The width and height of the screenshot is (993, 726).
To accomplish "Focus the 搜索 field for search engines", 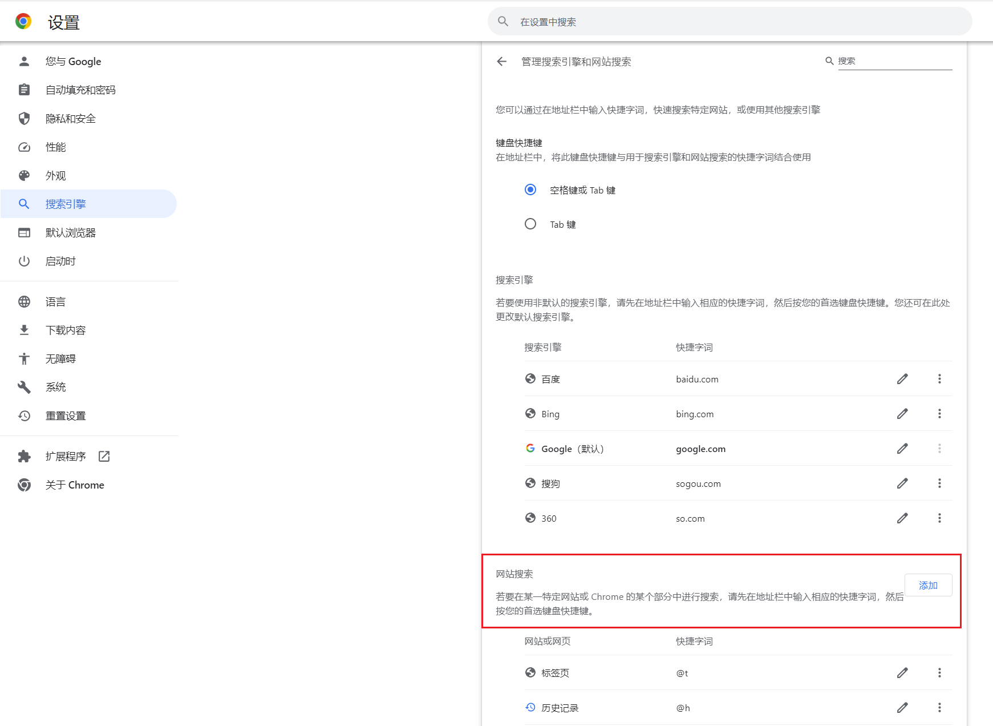I will click(x=895, y=61).
